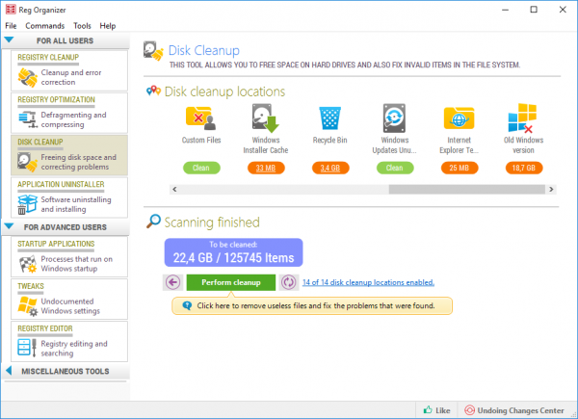The image size is (578, 419).
Task: Click the Reg Organizer title bar icon
Action: [x=11, y=10]
